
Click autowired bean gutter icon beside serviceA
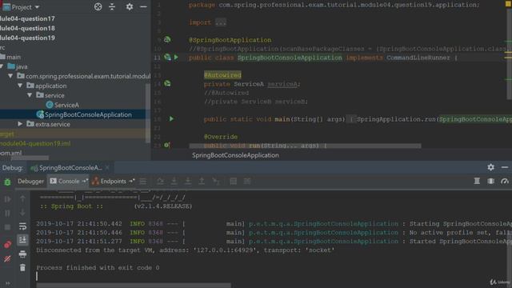(167, 83)
